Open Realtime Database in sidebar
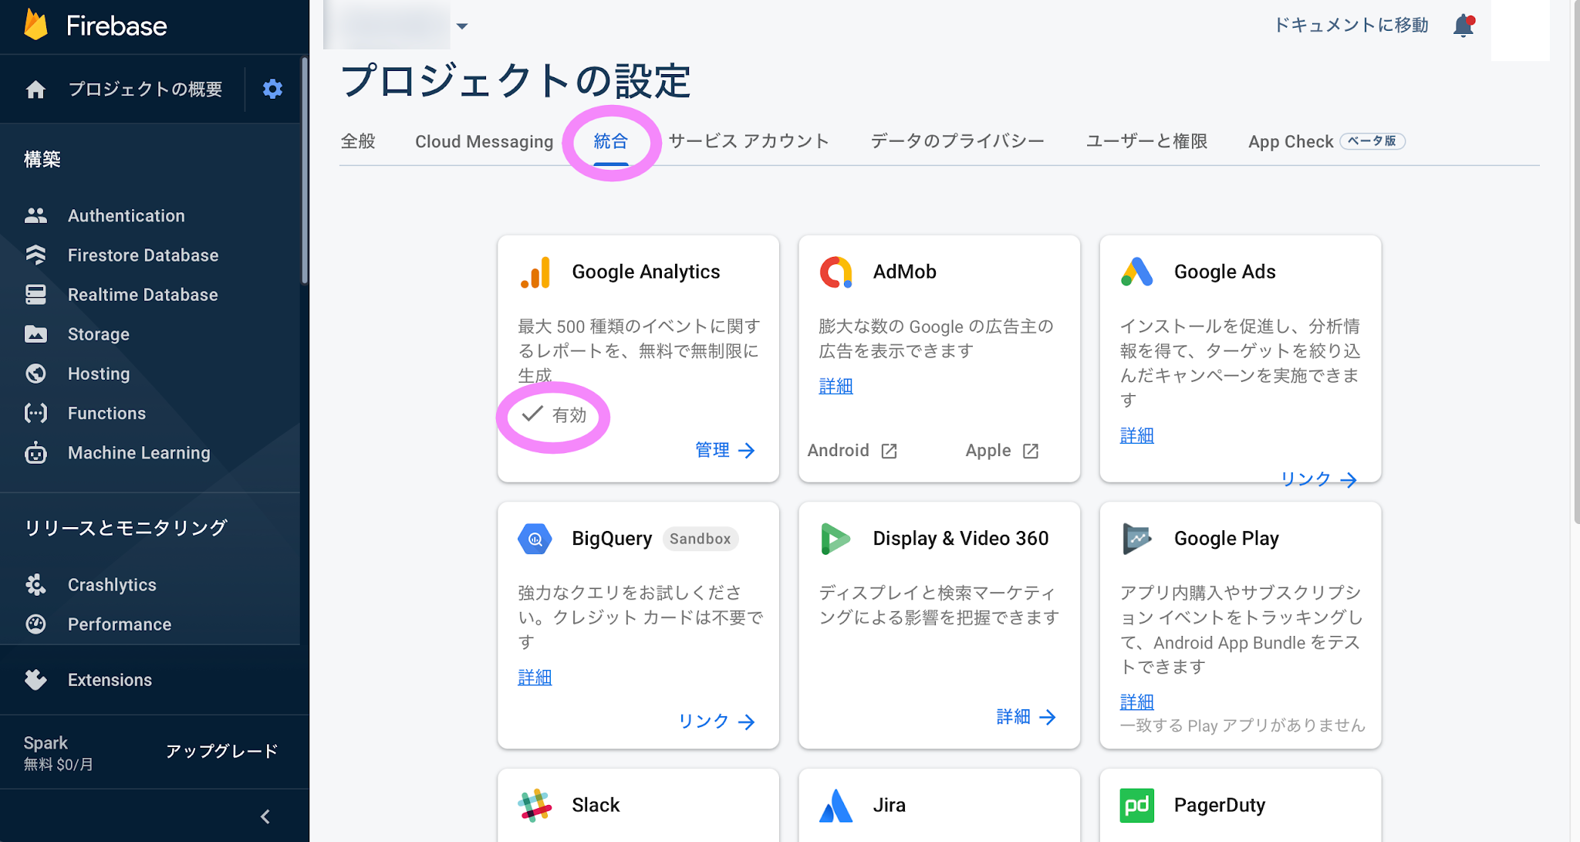The image size is (1580, 842). click(x=143, y=294)
